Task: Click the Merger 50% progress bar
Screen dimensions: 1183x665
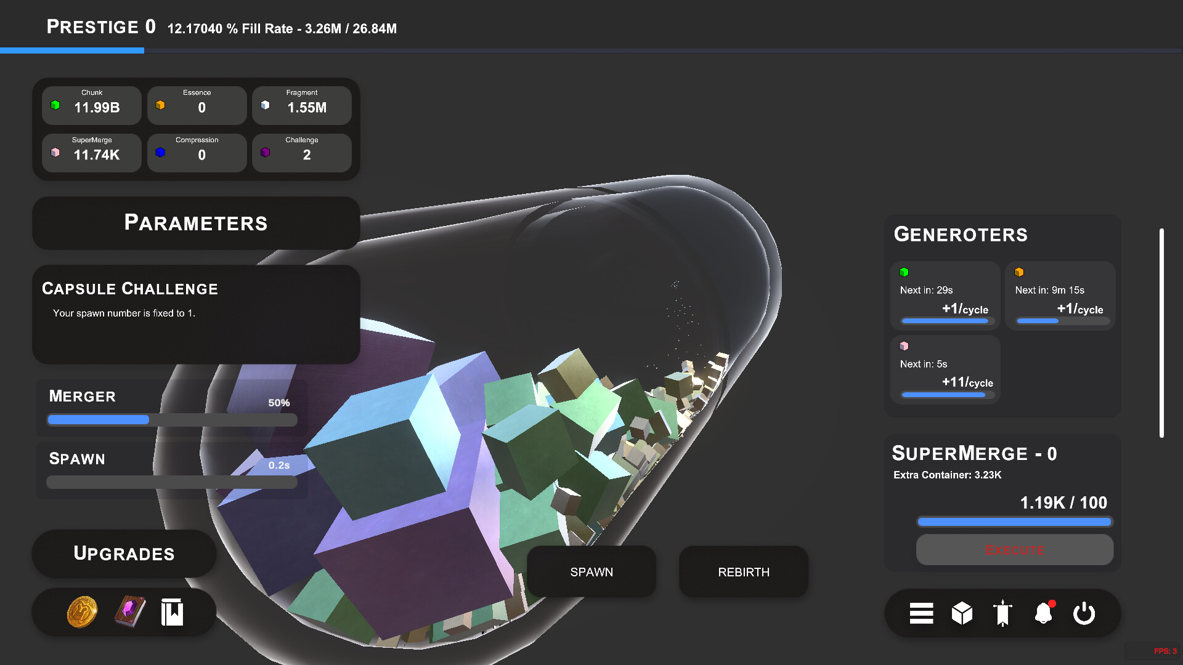Action: (x=171, y=419)
